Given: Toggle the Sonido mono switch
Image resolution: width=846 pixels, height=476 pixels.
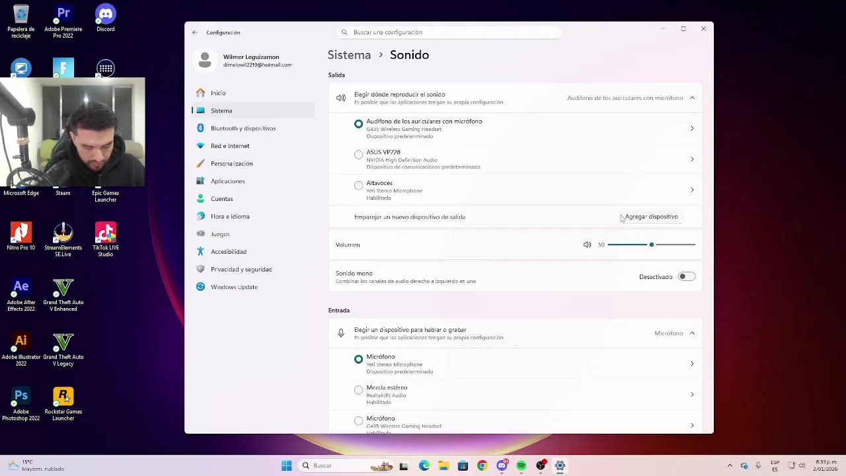Looking at the screenshot, I should point(687,276).
